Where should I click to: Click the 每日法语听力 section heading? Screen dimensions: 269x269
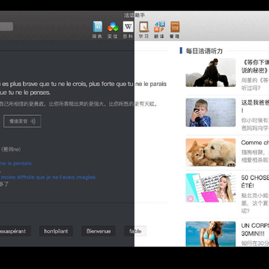[x=204, y=51]
